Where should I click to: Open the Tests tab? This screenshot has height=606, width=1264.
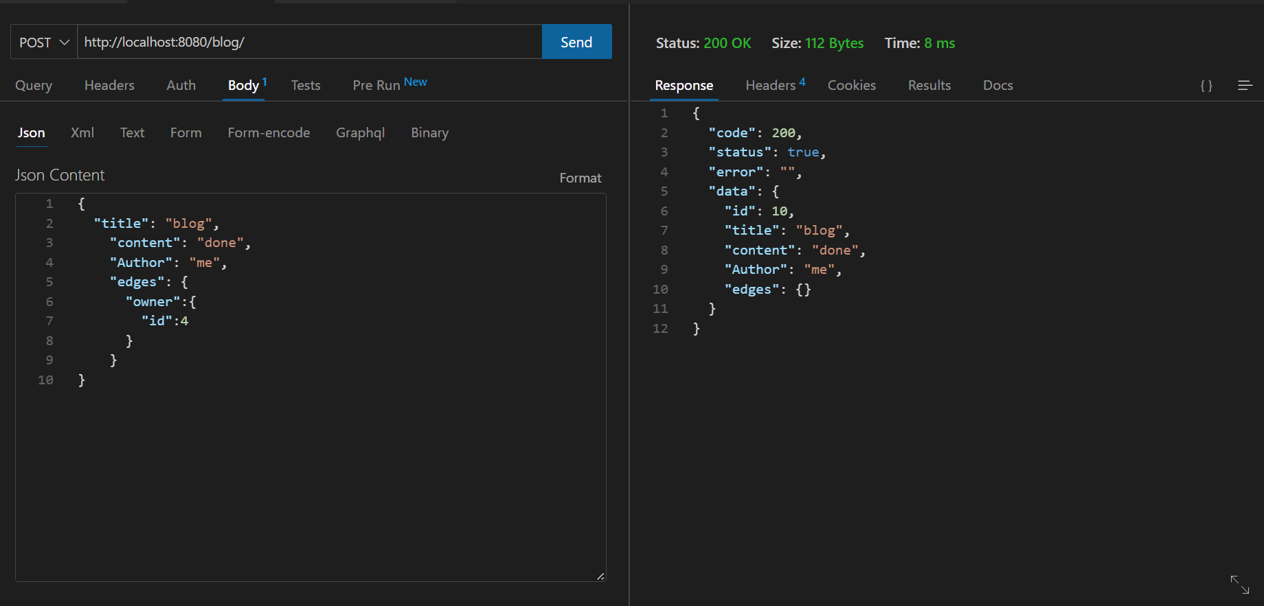point(306,85)
